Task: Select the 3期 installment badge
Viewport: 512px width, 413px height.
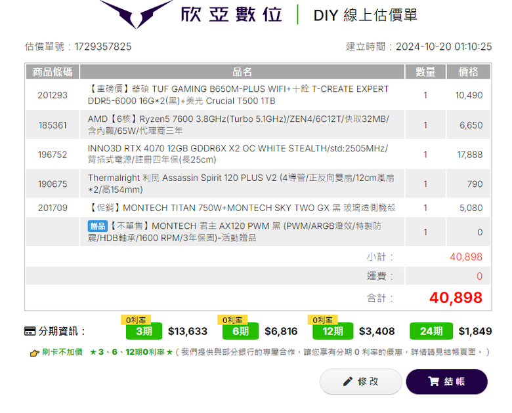Action: click(x=144, y=331)
